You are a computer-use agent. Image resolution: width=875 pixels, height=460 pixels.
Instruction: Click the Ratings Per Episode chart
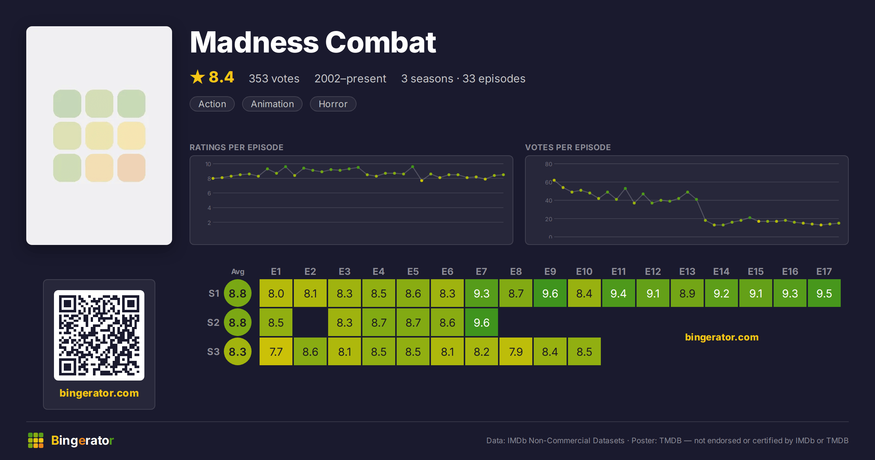point(351,200)
